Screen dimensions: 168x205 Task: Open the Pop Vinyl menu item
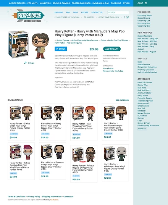click(x=32, y=3)
